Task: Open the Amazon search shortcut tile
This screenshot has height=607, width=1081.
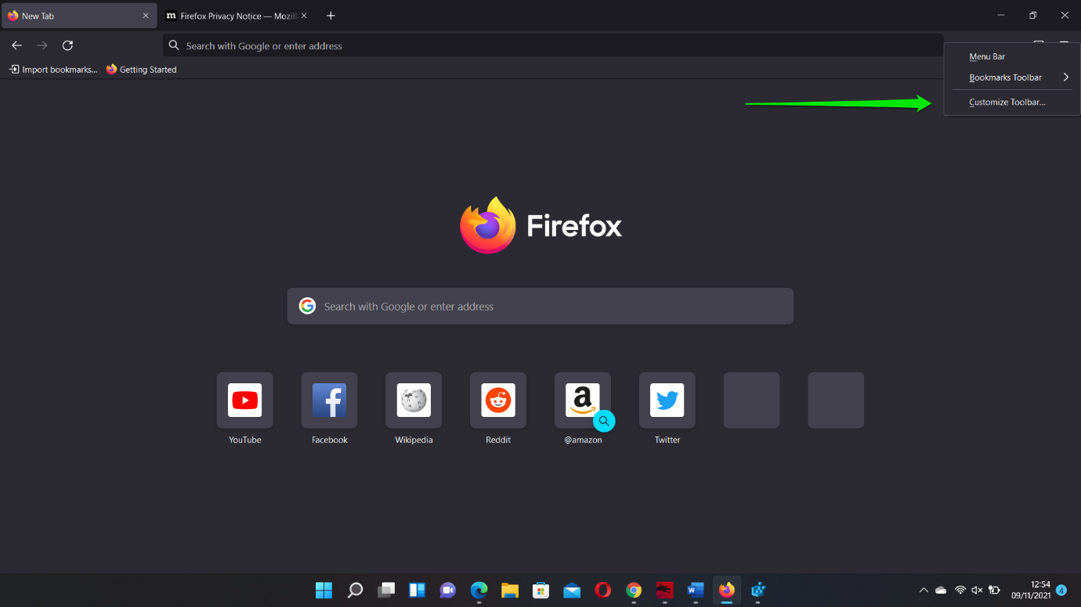Action: (x=582, y=400)
